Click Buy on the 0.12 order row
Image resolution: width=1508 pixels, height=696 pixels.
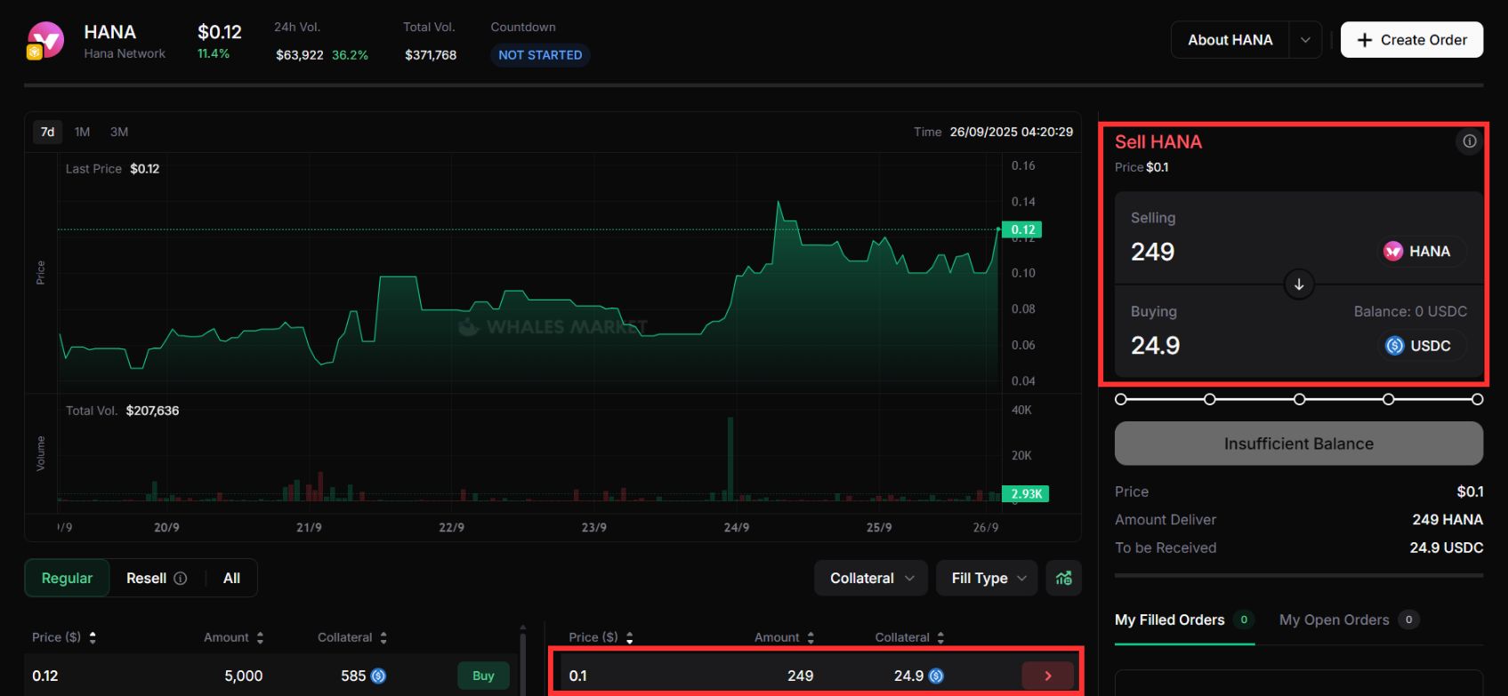pos(483,676)
